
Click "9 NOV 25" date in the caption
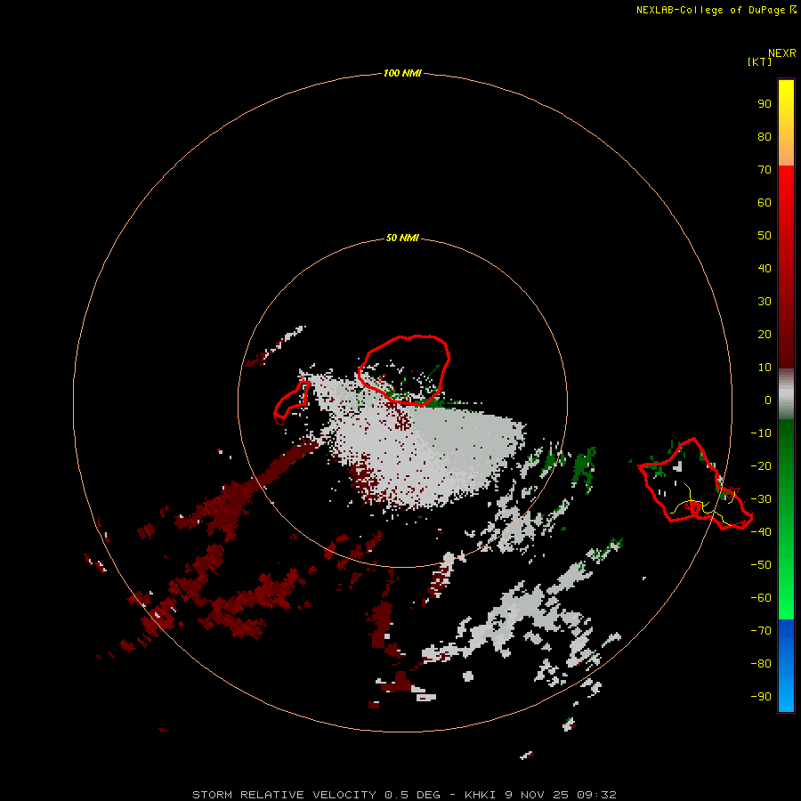coord(538,795)
